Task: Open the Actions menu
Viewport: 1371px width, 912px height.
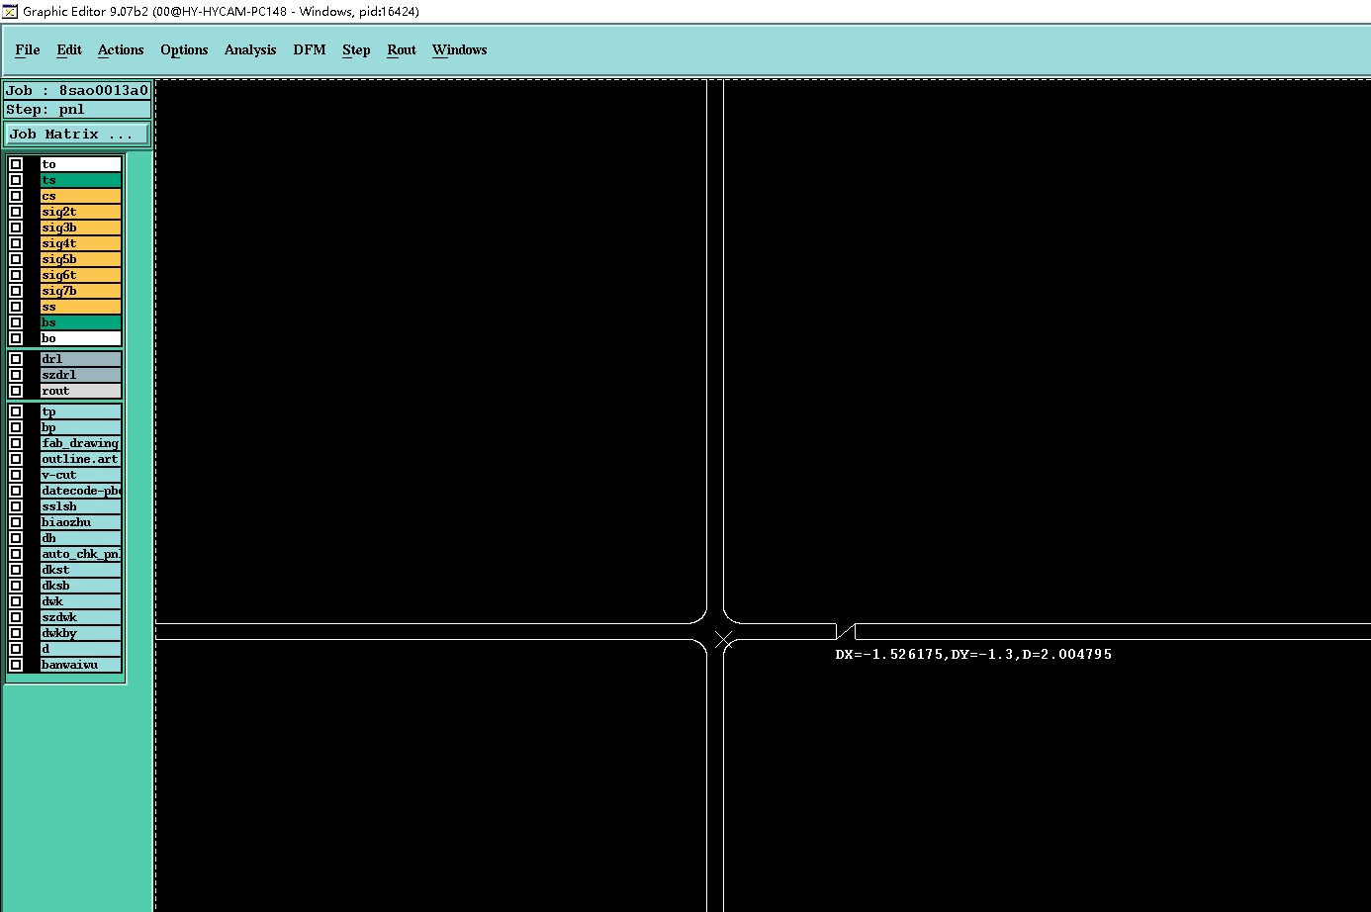Action: coord(121,49)
